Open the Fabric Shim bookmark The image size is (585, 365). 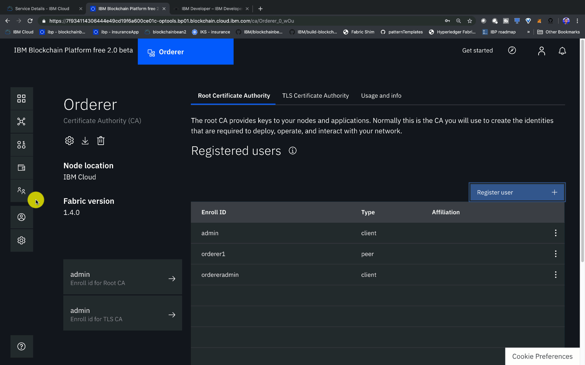(x=359, y=32)
